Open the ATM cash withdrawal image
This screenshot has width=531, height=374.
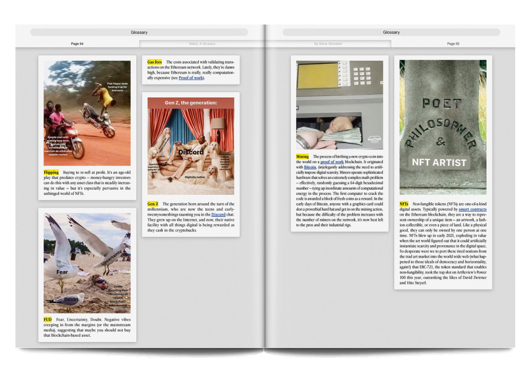pos(339,105)
